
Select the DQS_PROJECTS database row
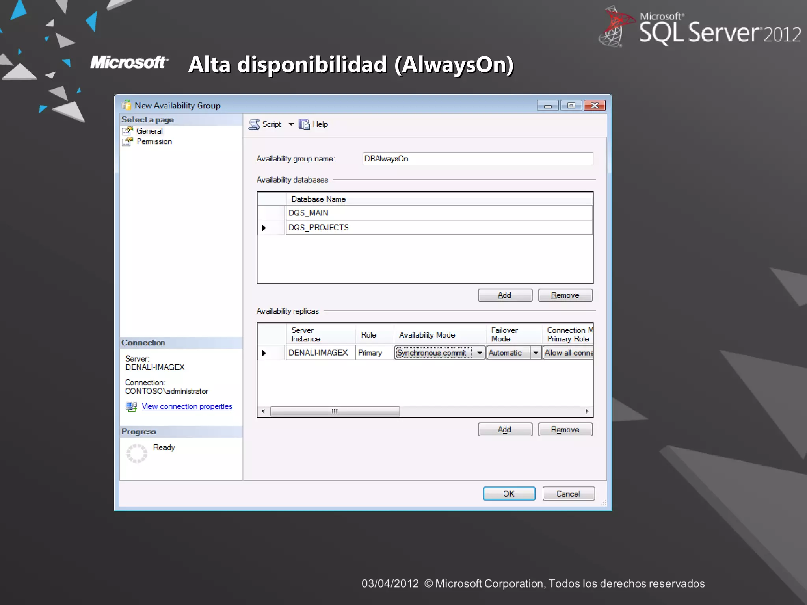[x=439, y=228]
